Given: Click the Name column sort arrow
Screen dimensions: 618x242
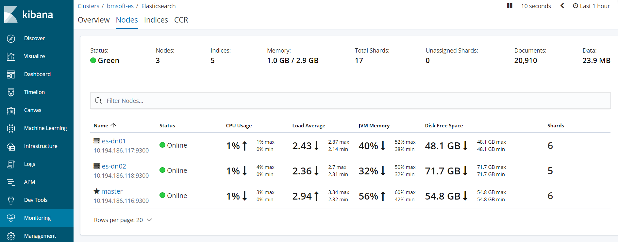Looking at the screenshot, I should click(113, 125).
